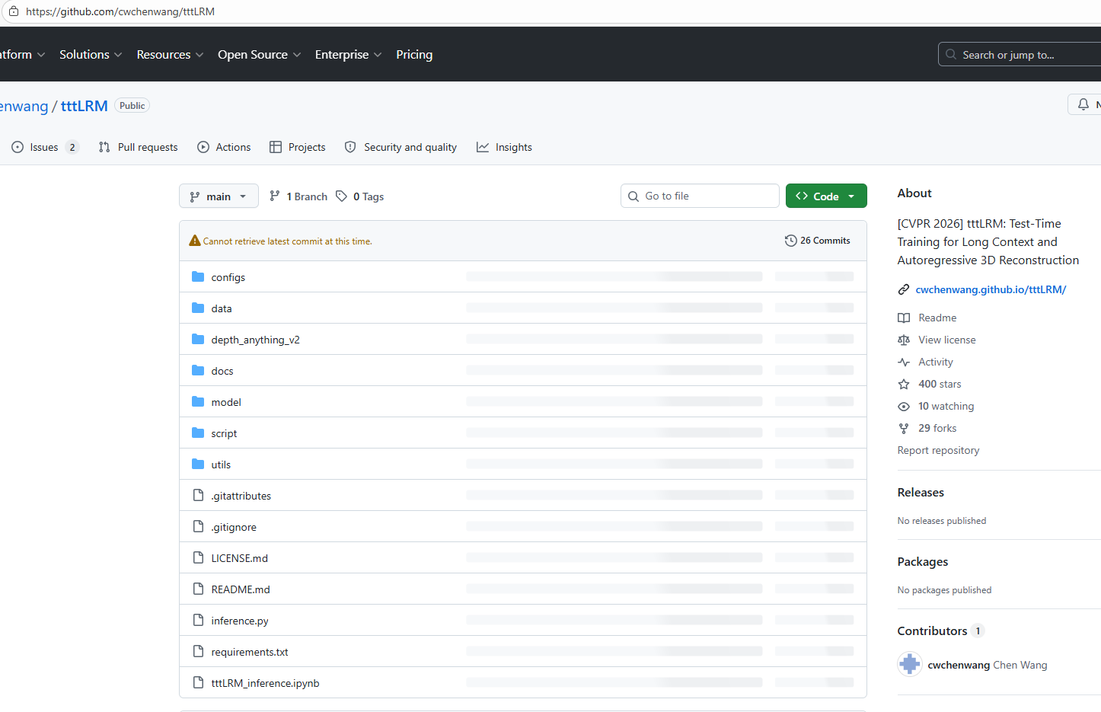Click the commit history clock icon
The image size is (1101, 712).
point(790,241)
